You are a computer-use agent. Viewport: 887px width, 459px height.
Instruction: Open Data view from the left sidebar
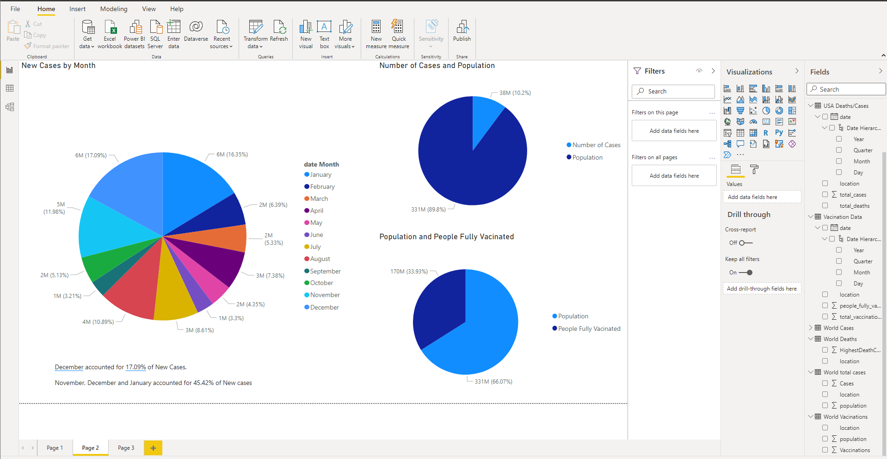10,88
